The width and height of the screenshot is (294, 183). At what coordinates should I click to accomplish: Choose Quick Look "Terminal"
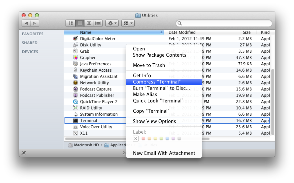[x=164, y=101]
